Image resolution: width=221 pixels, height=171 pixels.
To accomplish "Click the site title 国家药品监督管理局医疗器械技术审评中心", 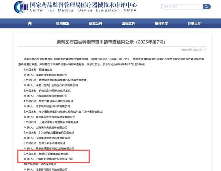I will (x=83, y=5).
